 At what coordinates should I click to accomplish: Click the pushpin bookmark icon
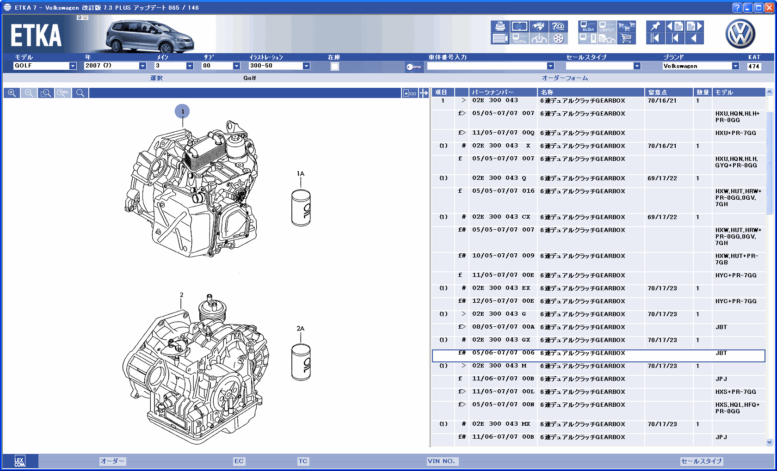click(x=655, y=26)
